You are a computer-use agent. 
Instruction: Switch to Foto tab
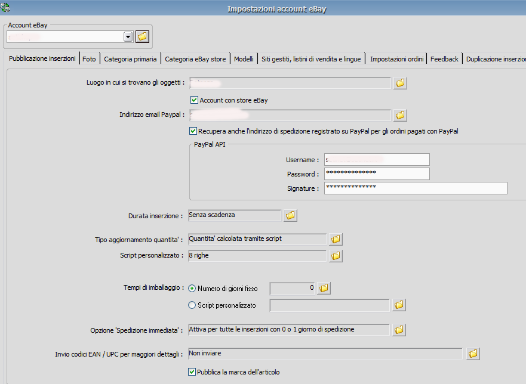(x=89, y=59)
